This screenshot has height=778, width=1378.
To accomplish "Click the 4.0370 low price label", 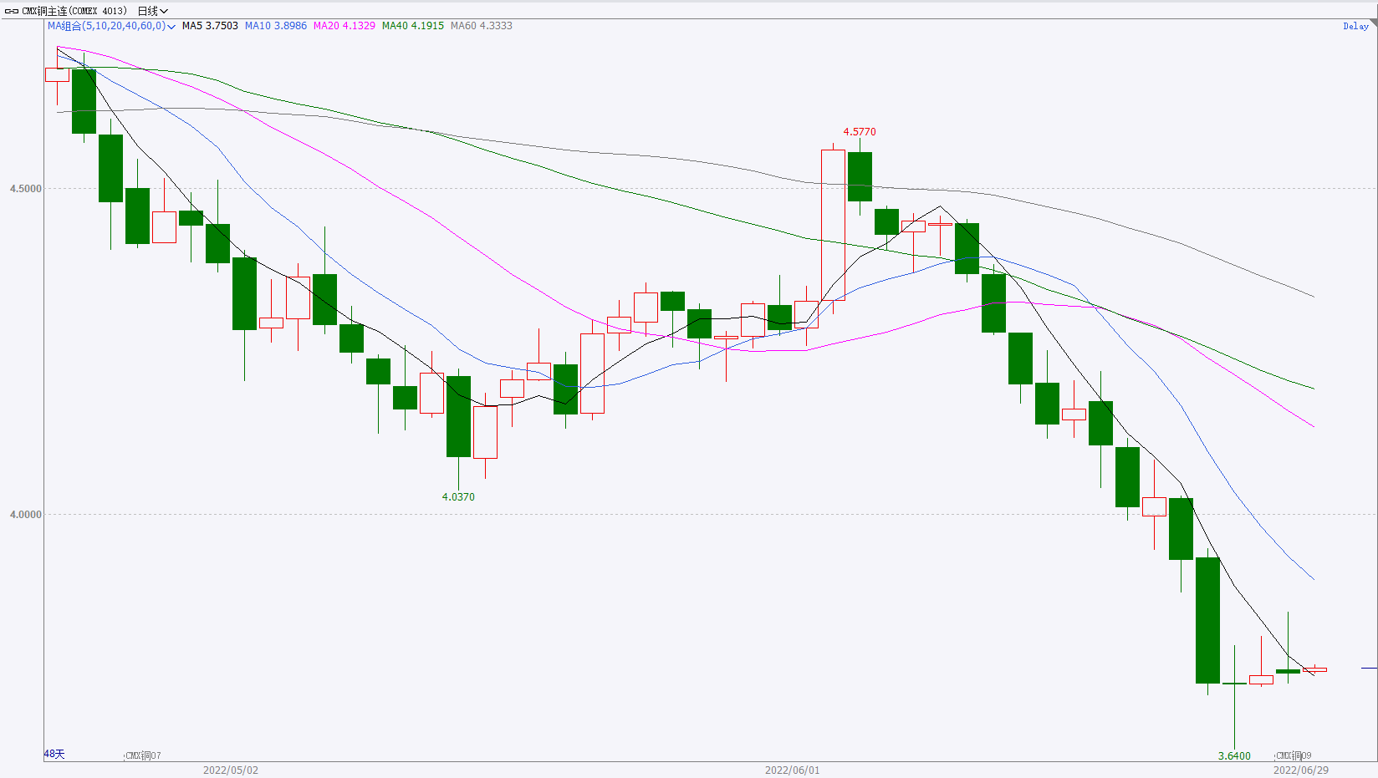I will coord(458,497).
